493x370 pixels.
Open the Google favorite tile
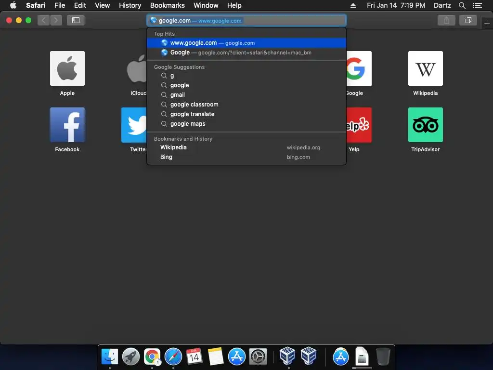click(x=359, y=68)
